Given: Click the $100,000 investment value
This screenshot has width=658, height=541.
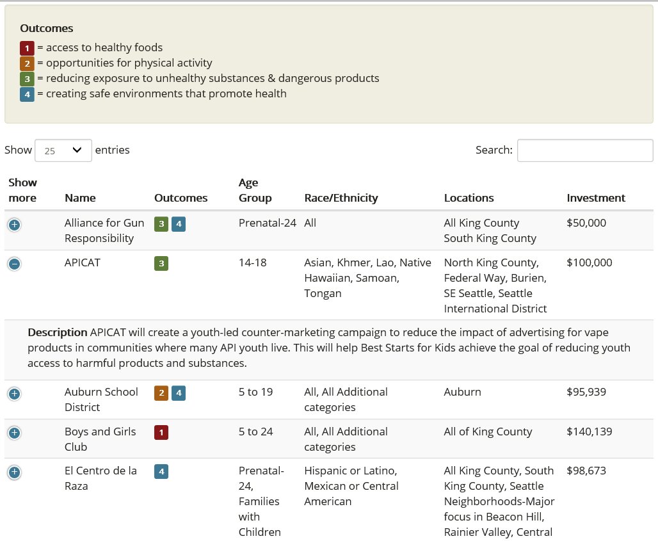Looking at the screenshot, I should (589, 262).
